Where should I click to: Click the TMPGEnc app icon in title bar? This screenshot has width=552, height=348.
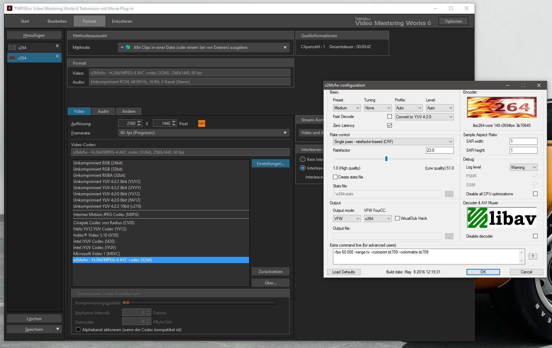pos(10,8)
